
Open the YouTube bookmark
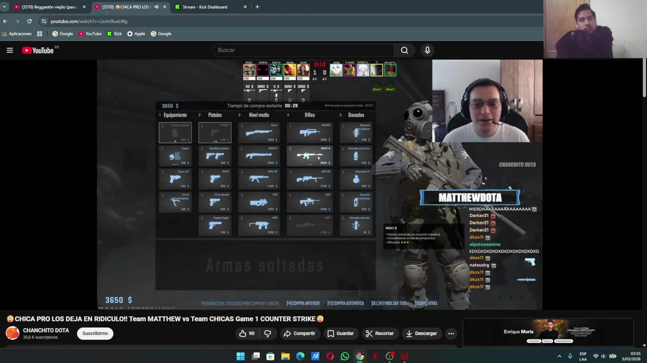tap(89, 34)
